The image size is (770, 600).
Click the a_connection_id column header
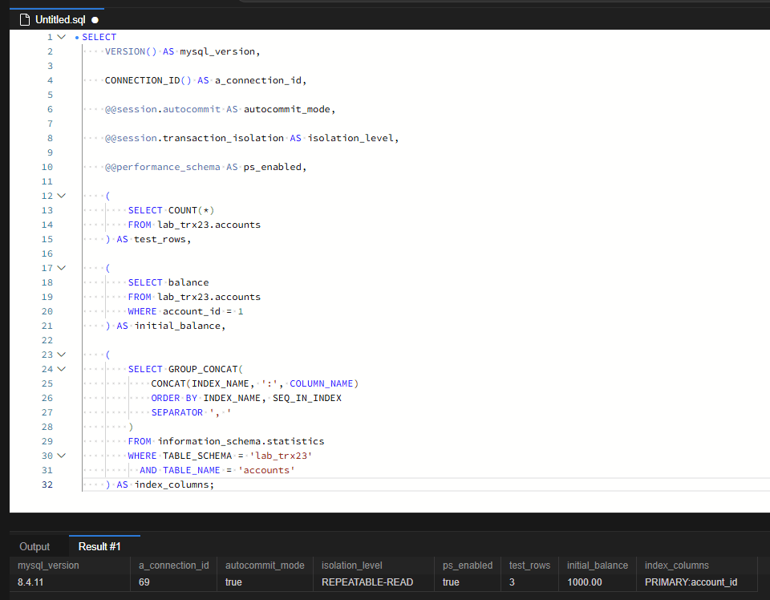(x=174, y=566)
